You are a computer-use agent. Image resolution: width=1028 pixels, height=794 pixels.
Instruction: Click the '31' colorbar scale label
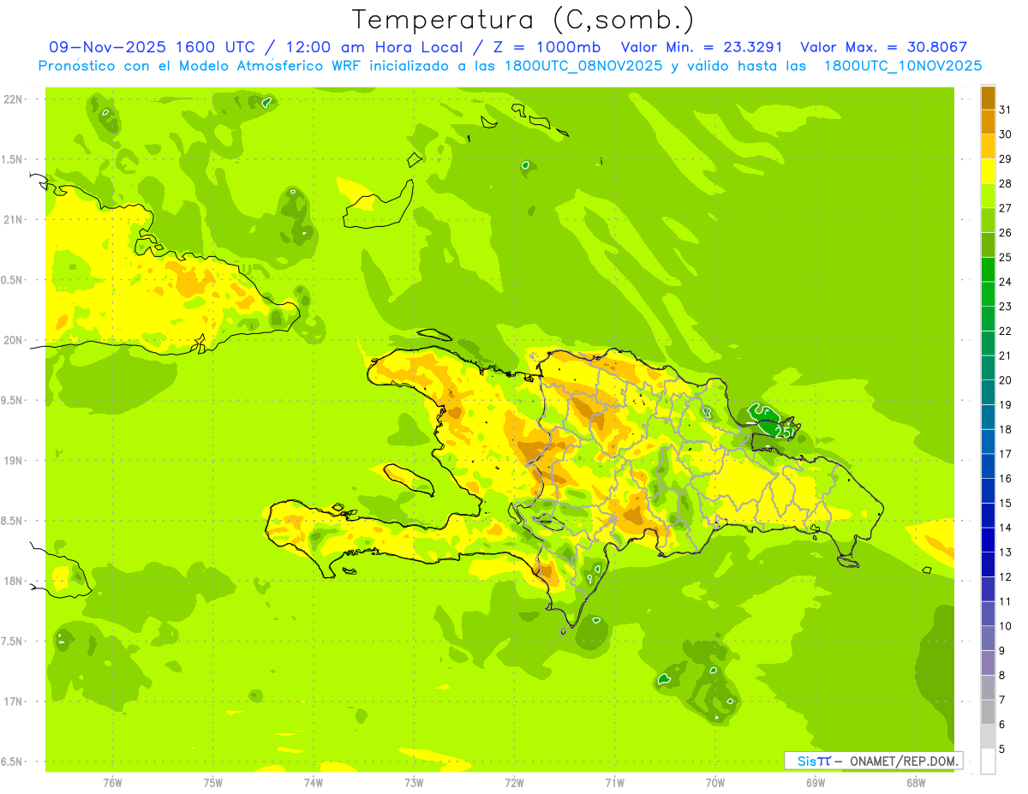tap(1006, 110)
